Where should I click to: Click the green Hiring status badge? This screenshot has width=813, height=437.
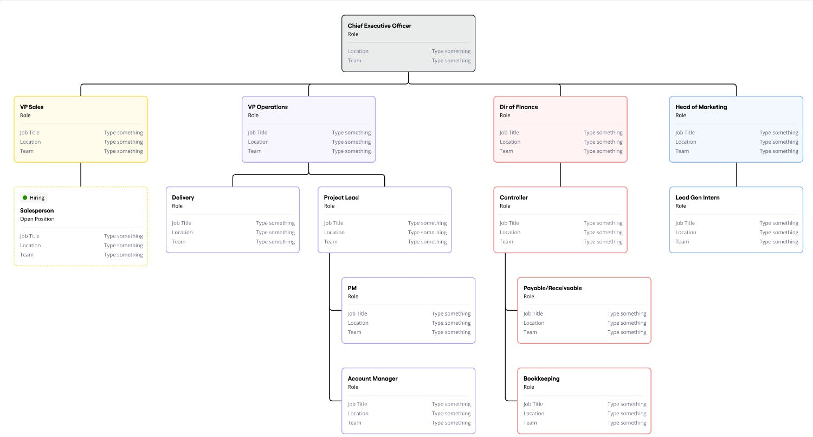click(x=34, y=198)
